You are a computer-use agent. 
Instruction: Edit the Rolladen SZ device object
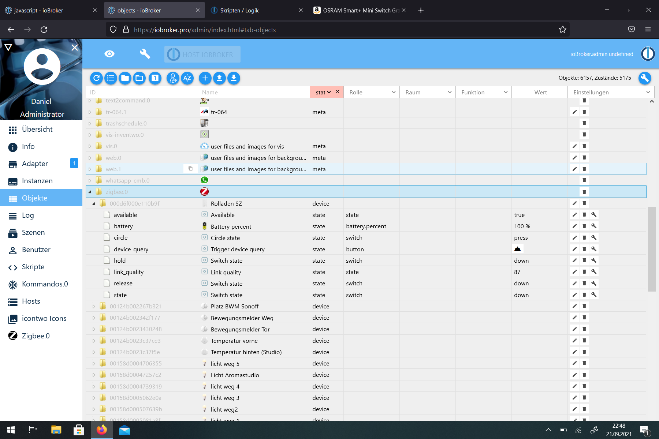(574, 203)
